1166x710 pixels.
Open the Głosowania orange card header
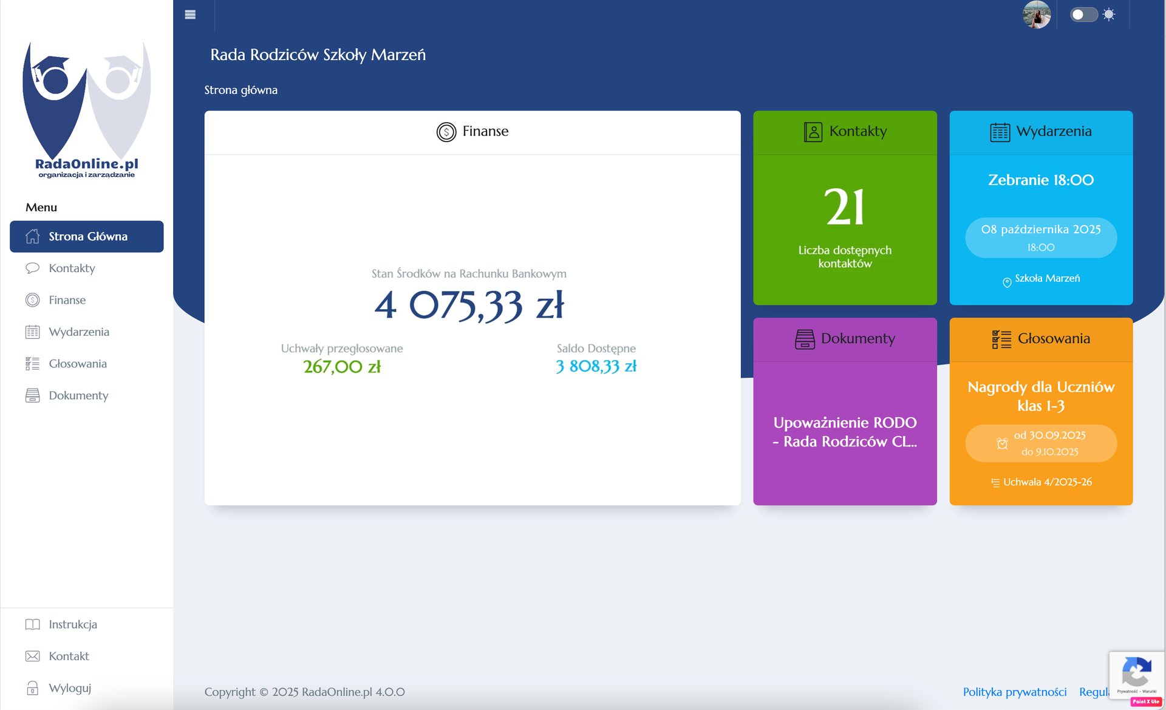pos(1041,339)
